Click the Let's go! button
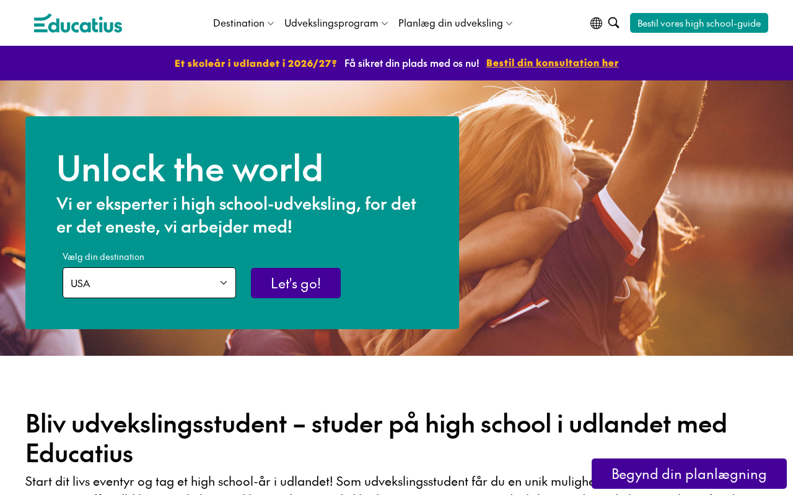This screenshot has height=495, width=793. pyautogui.click(x=296, y=283)
